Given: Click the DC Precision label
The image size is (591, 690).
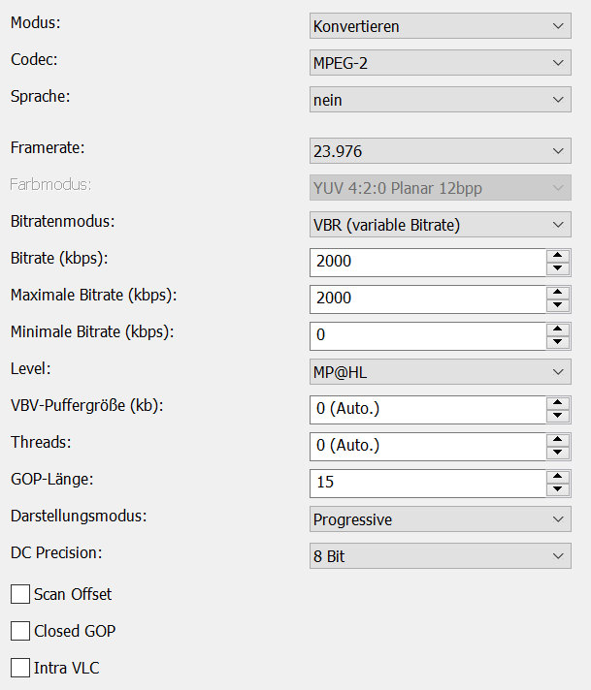Looking at the screenshot, I should pos(56,552).
